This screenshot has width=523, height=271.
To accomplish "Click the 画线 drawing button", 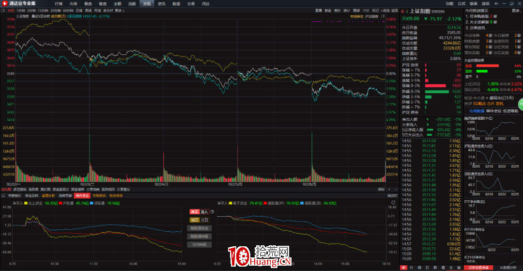I will (x=356, y=11).
